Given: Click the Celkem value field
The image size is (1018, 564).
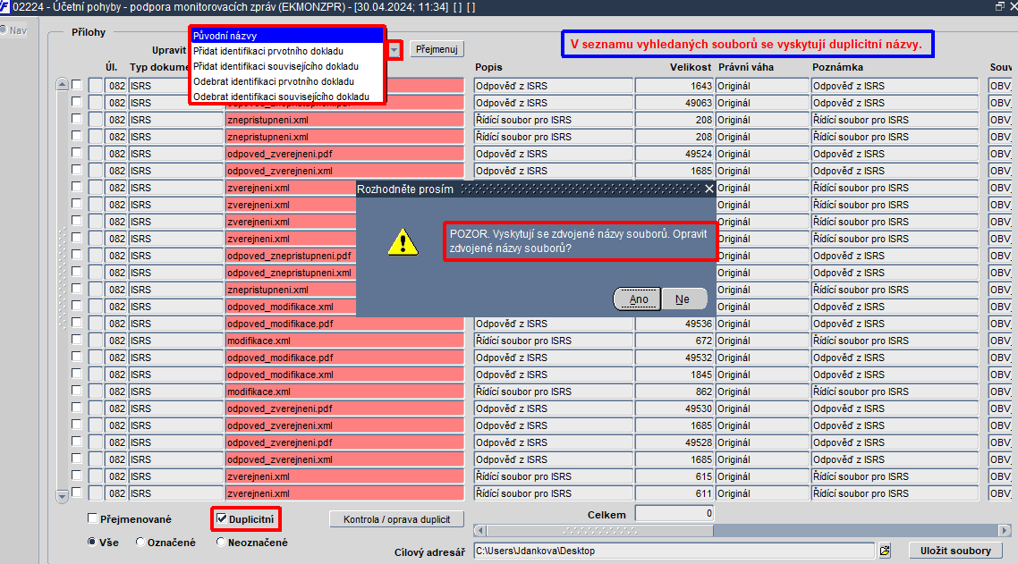Looking at the screenshot, I should coord(674,513).
